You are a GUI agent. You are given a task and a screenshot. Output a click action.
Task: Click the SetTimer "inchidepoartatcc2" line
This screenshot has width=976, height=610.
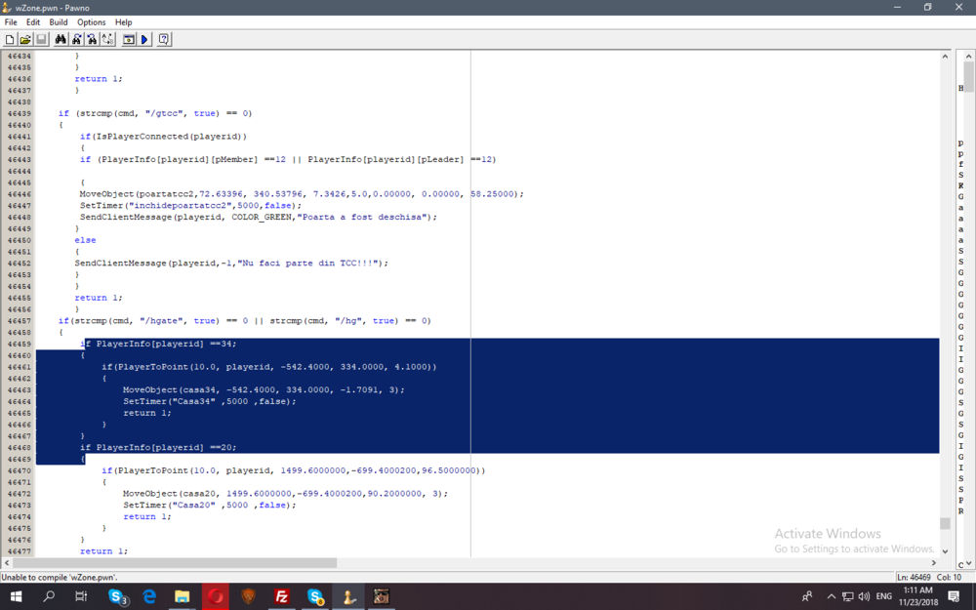coord(190,205)
